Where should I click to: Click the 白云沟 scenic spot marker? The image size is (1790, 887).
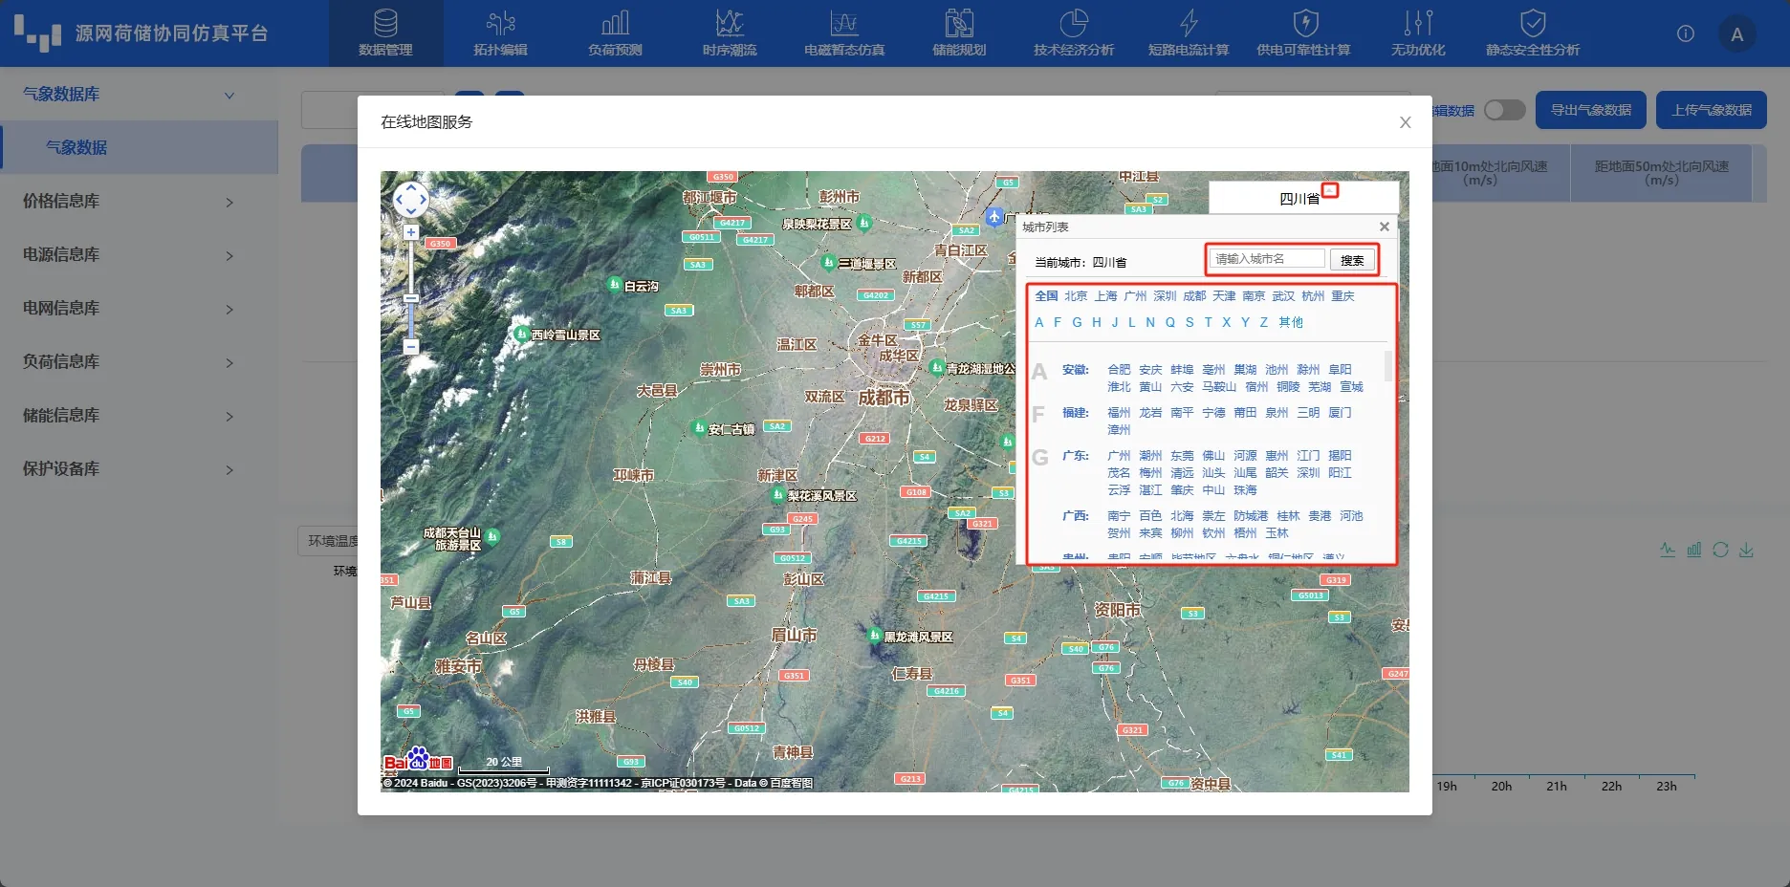point(615,284)
